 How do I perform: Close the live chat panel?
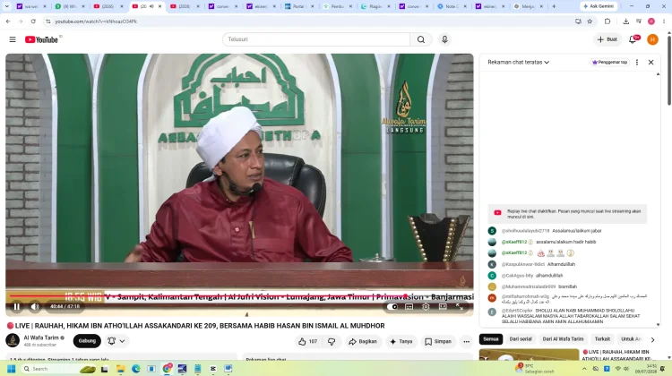click(x=651, y=62)
